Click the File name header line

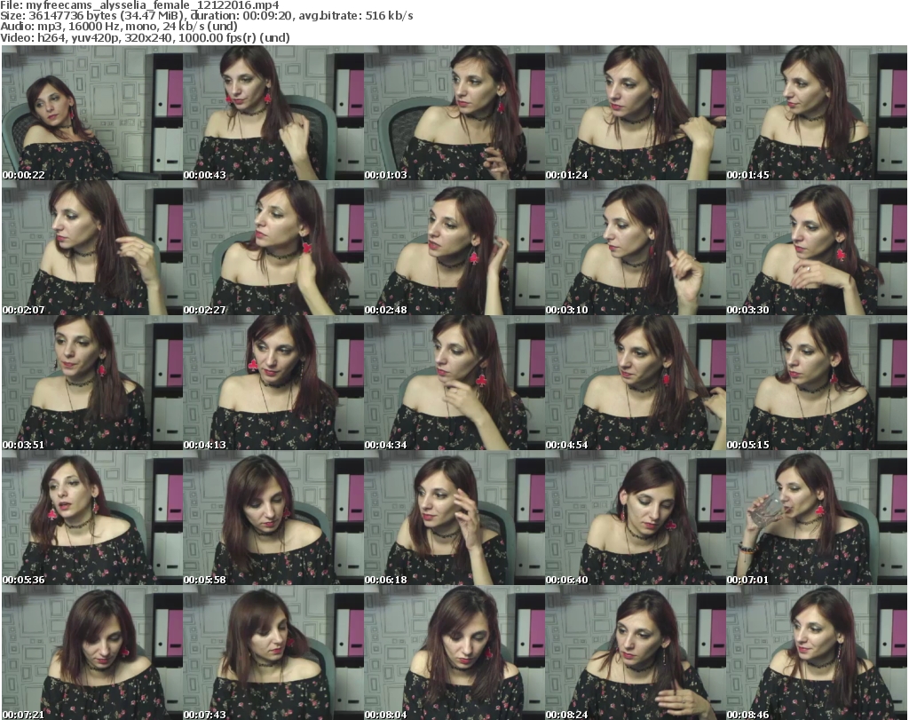click(x=139, y=5)
